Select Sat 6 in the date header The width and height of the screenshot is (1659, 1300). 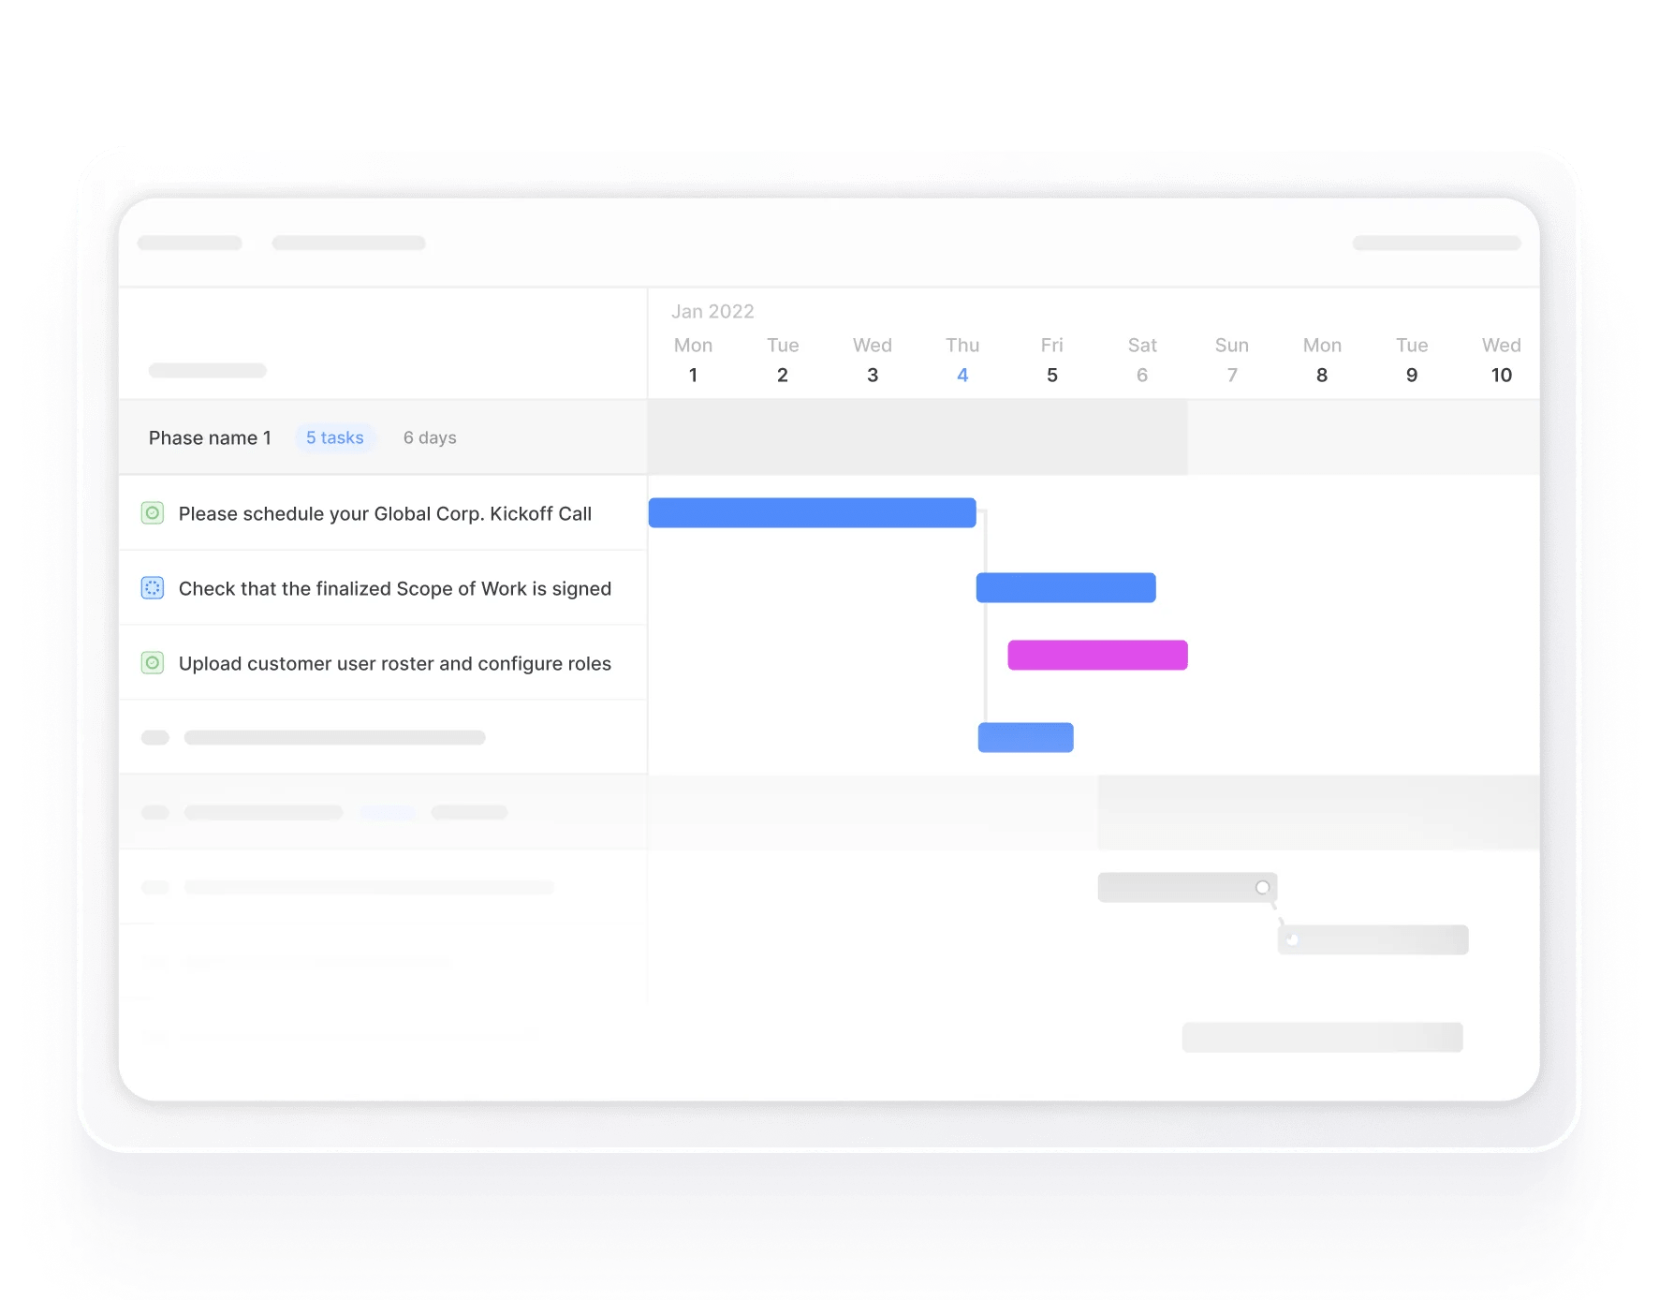1142,360
